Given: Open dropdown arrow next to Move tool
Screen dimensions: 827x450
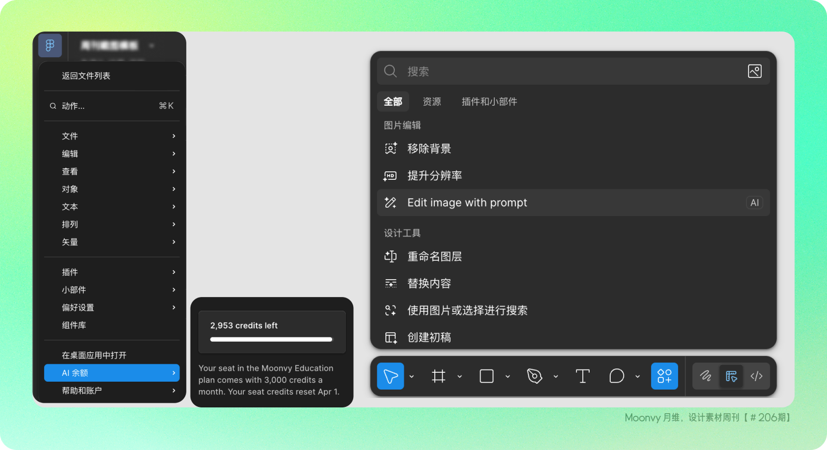Looking at the screenshot, I should (x=412, y=376).
